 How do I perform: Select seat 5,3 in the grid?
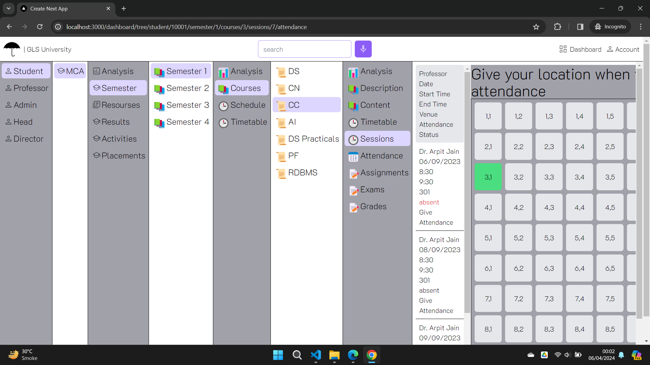[549, 238]
